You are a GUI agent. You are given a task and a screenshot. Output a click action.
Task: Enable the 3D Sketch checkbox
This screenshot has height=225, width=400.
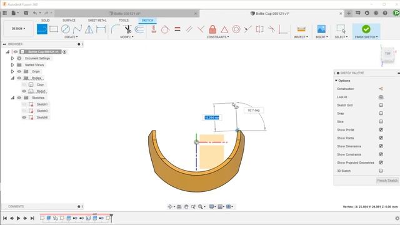[381, 171]
